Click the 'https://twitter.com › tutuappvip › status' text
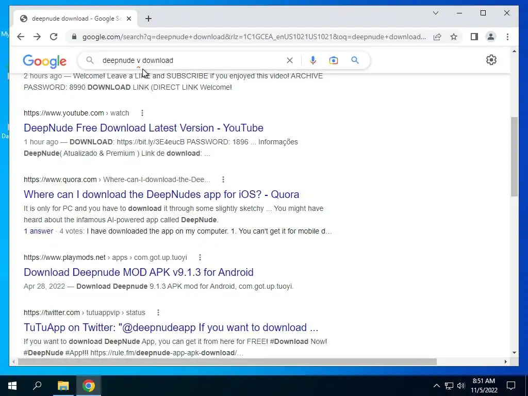 pos(85,313)
